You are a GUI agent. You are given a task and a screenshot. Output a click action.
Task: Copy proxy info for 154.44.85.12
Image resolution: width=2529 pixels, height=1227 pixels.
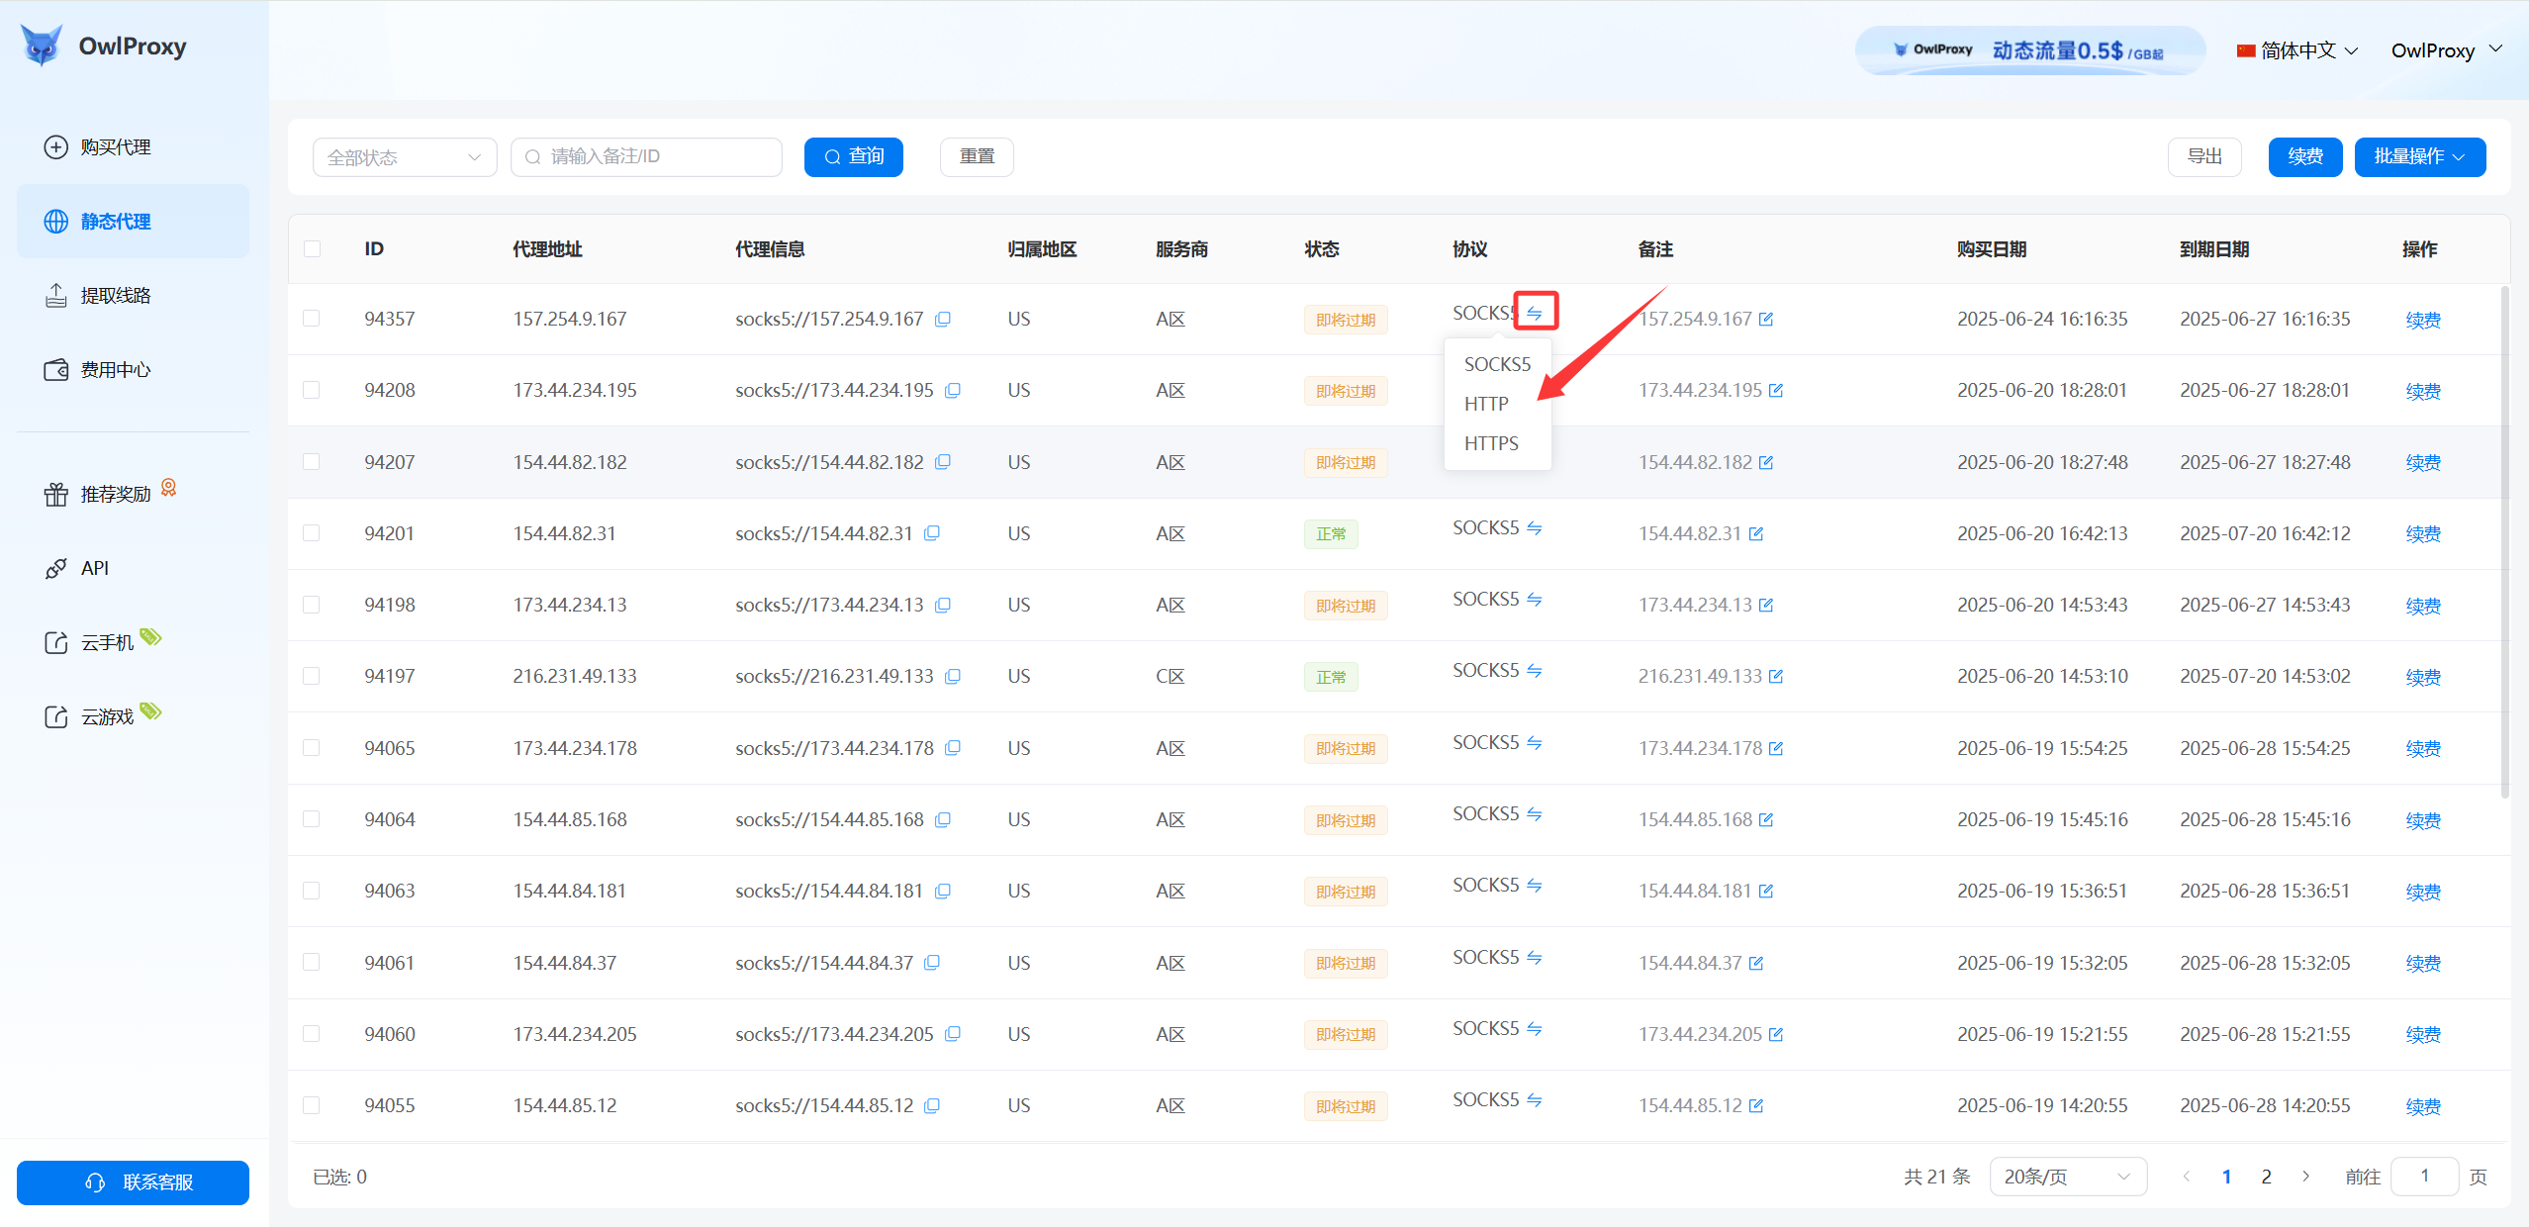click(x=932, y=1105)
